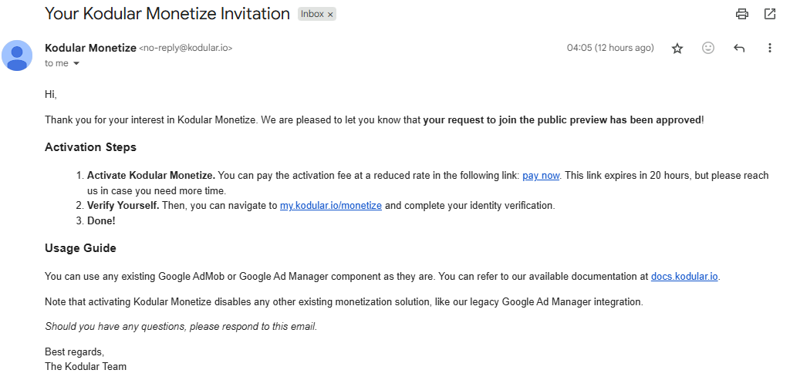This screenshot has width=790, height=380.
Task: Click the 'Best regards,' line
Action: click(x=75, y=351)
